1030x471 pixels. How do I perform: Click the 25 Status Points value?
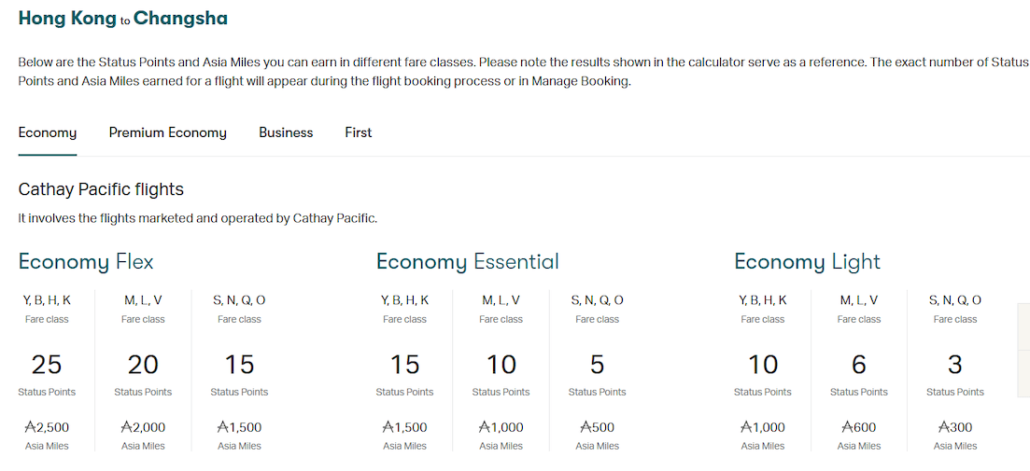click(x=47, y=364)
